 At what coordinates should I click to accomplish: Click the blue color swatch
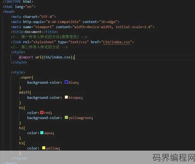coord(66,82)
